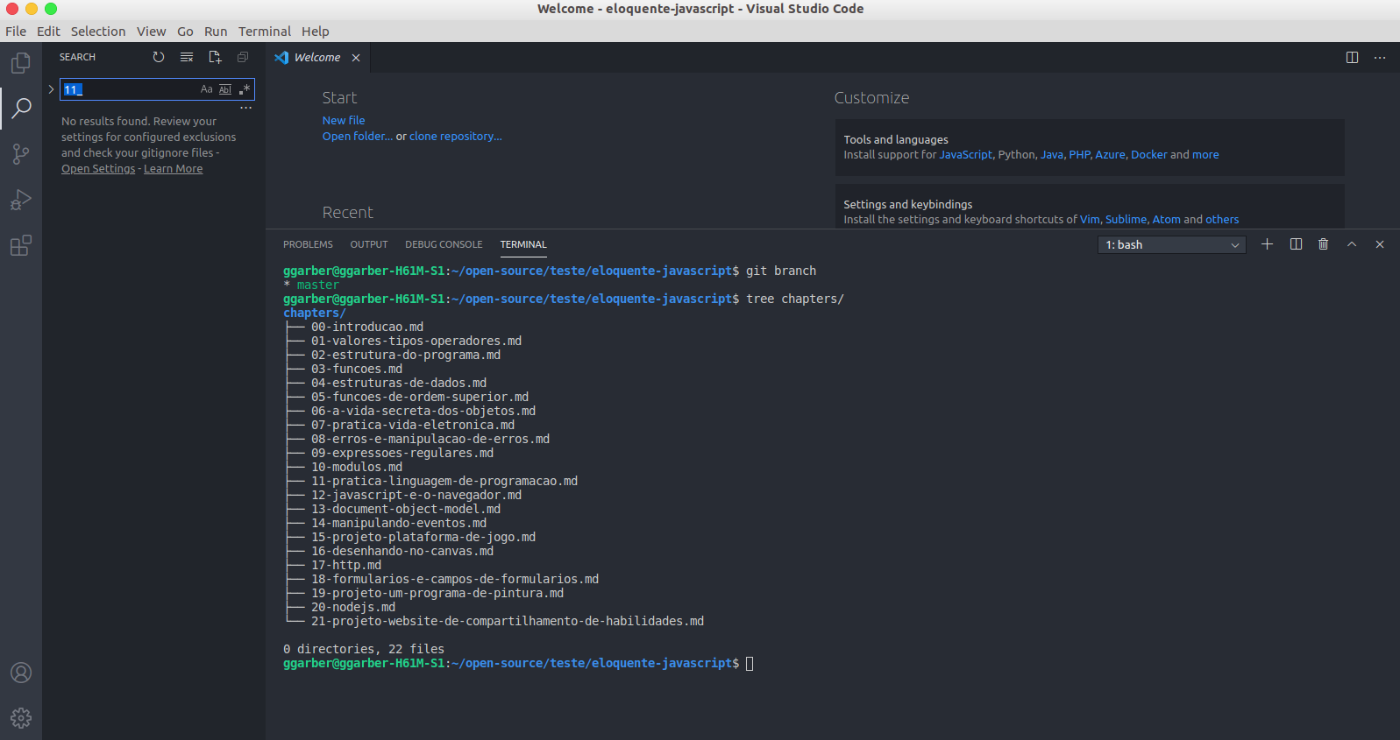Switch to the Problems panel tab
This screenshot has width=1400, height=740.
(308, 244)
